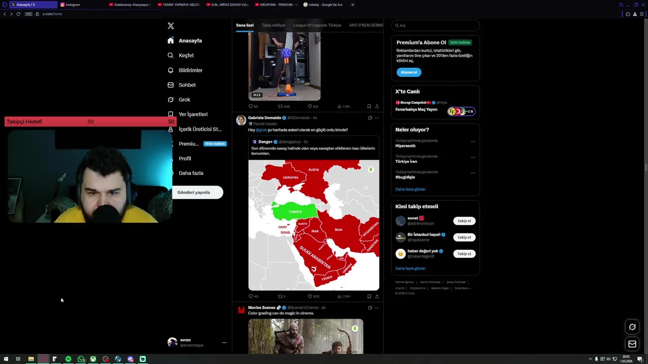Share the Gabriele Domaldo post
Image resolution: width=648 pixels, height=364 pixels.
(x=377, y=296)
